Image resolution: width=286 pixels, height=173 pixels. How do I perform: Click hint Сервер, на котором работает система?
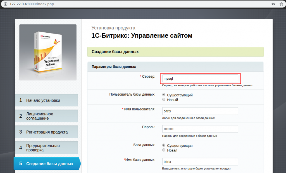(x=207, y=86)
